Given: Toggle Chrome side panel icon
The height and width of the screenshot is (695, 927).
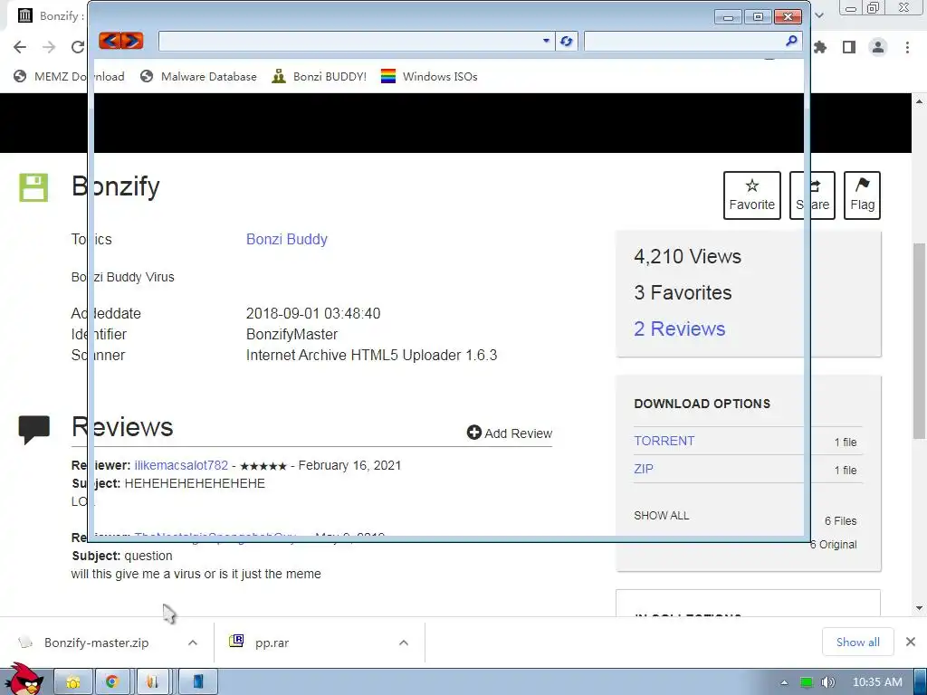Looking at the screenshot, I should tap(849, 47).
